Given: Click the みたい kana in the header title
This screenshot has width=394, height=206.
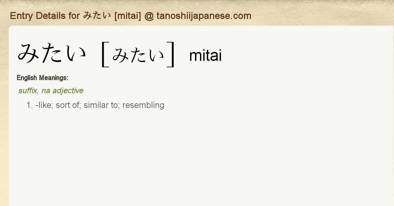Looking at the screenshot, I should 97,16.
